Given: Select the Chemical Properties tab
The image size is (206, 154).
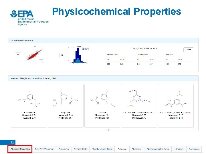Looking at the screenshot, I should (x=20, y=149).
